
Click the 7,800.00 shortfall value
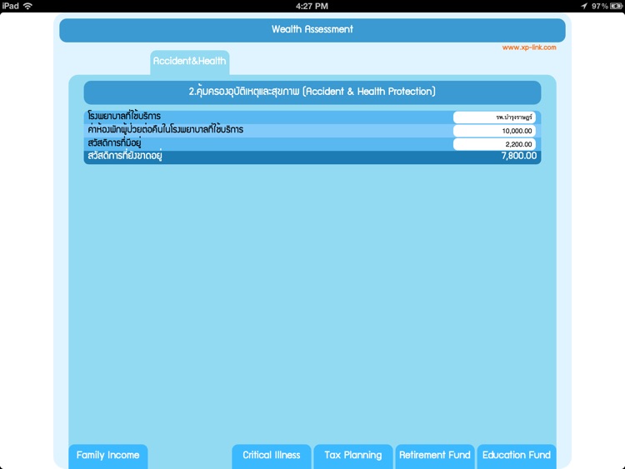(519, 156)
